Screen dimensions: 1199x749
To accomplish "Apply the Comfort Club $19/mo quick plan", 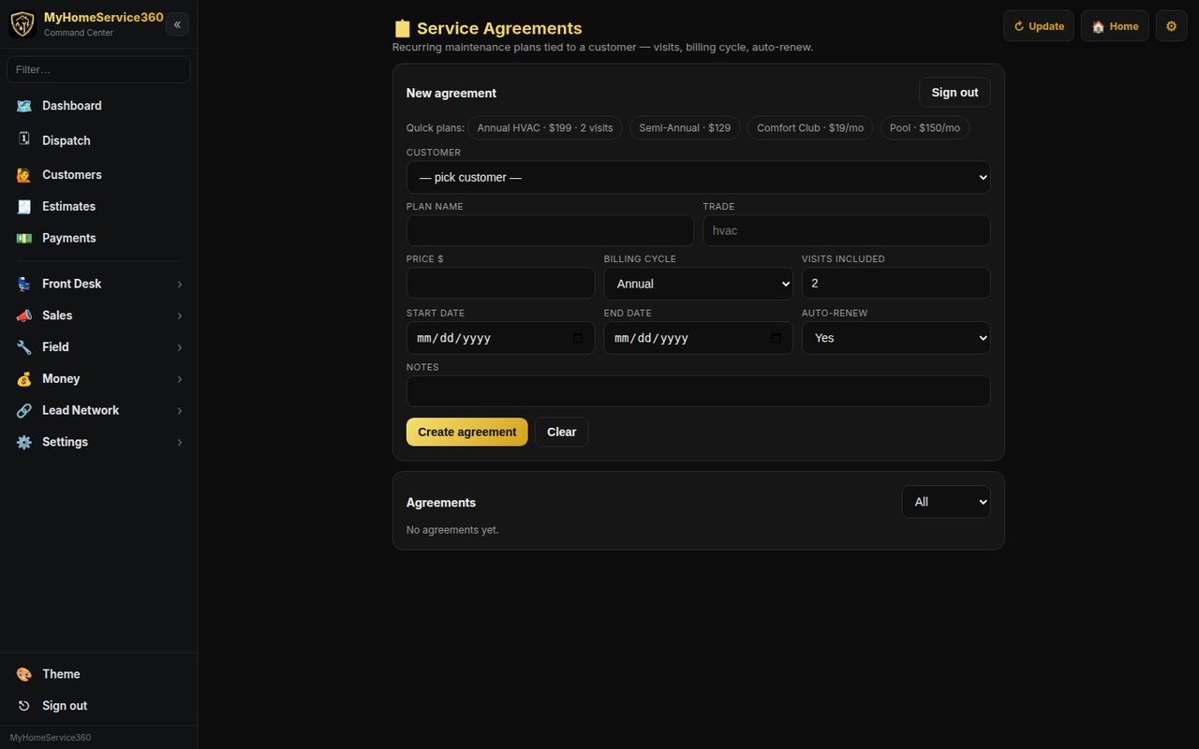I will point(810,128).
